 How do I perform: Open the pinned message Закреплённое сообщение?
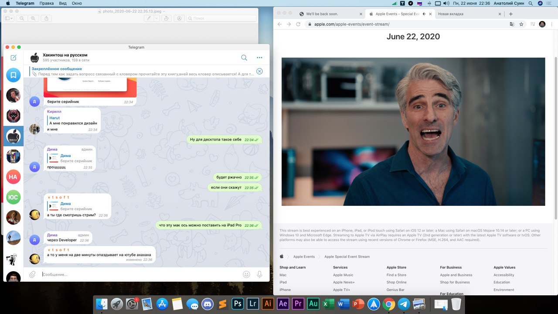142,71
